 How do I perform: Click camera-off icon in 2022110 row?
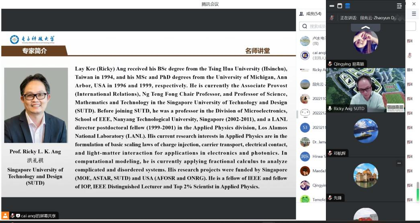coord(410,99)
